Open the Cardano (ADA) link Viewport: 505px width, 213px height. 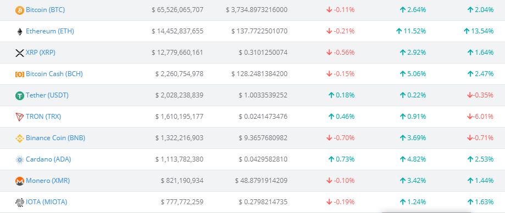tap(49, 159)
